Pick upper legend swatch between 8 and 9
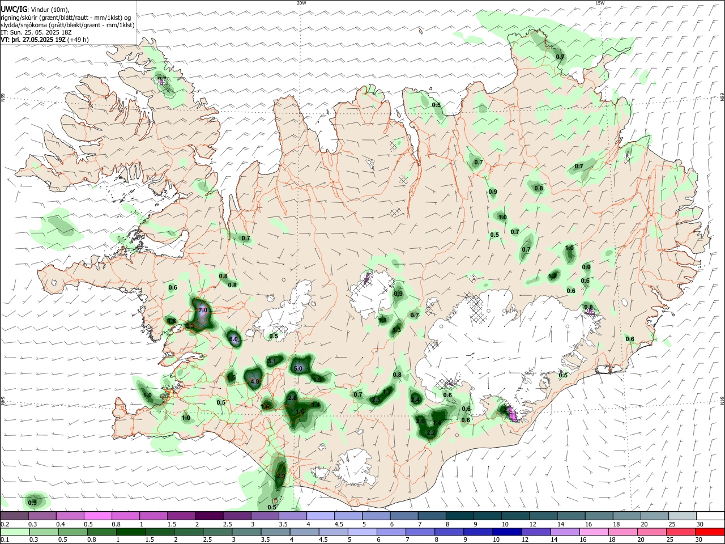725x544 pixels. (x=459, y=516)
